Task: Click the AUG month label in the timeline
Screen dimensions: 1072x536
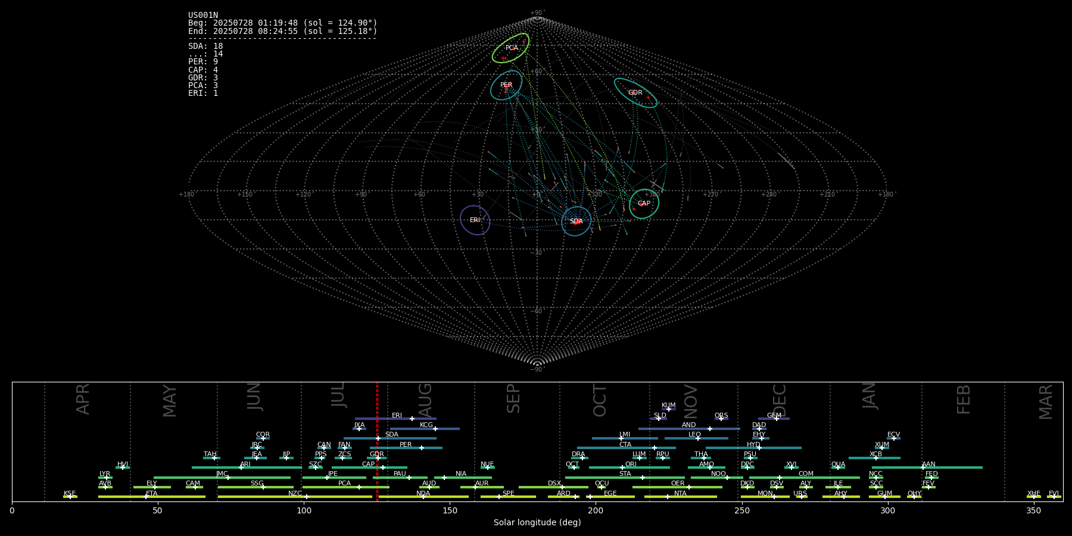Action: [425, 400]
